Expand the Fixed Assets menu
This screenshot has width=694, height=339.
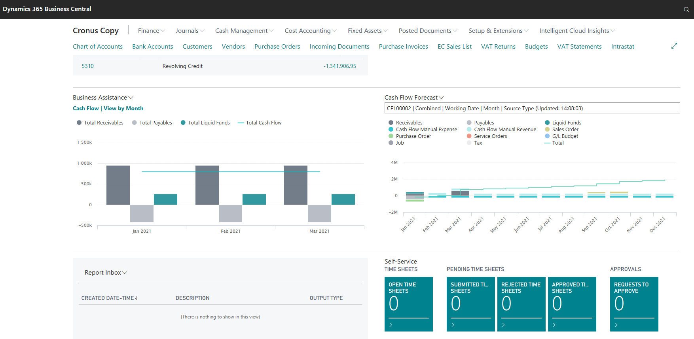(368, 31)
